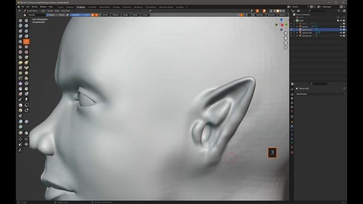
Task: Click the pan view hand gizmo
Action: (286, 38)
